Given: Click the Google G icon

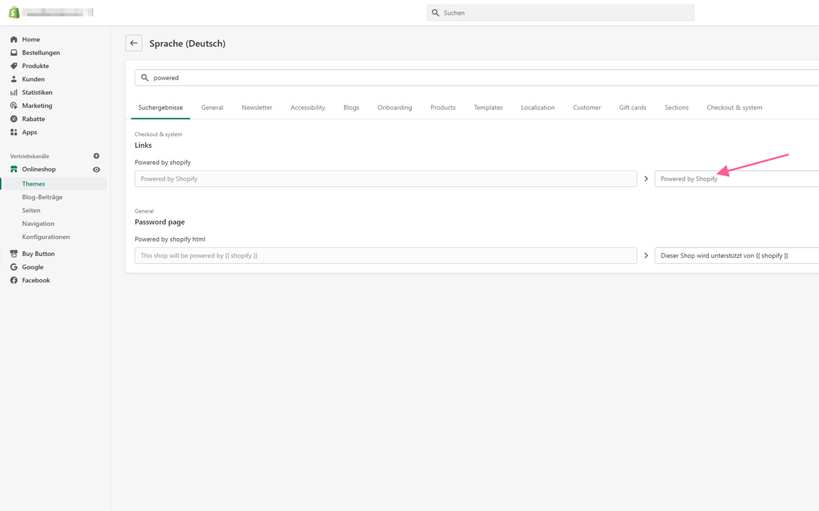Looking at the screenshot, I should 14,267.
